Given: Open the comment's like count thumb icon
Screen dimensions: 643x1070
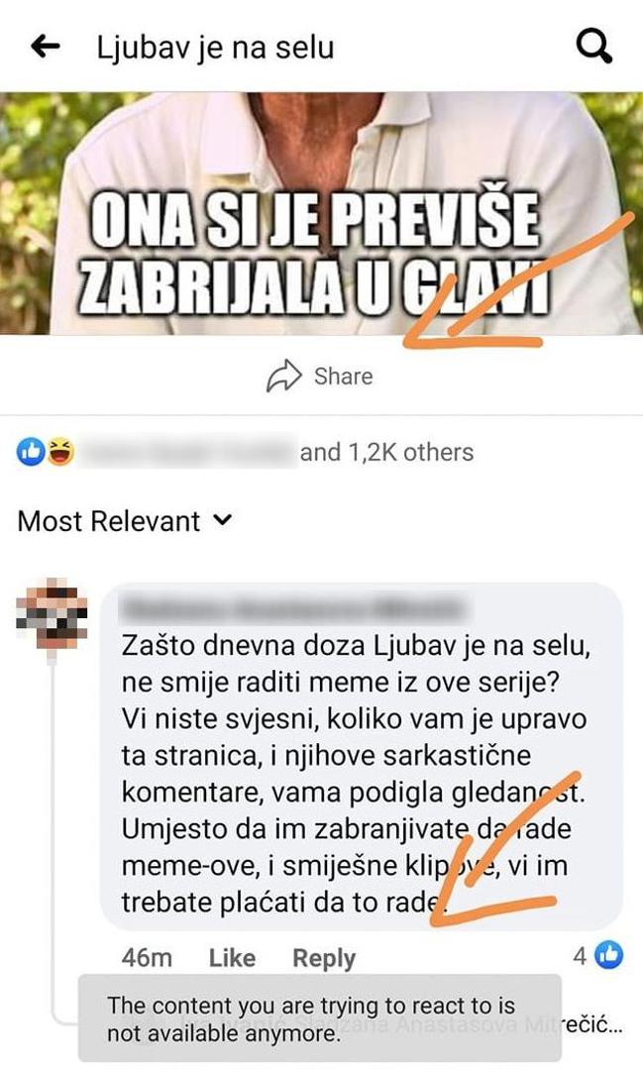Looking at the screenshot, I should coord(609,955).
